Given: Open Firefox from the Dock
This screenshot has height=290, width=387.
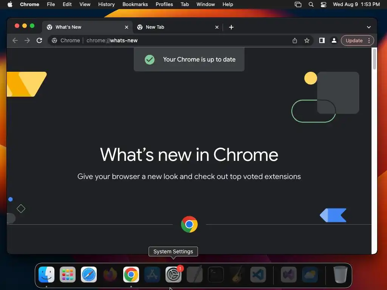Looking at the screenshot, I should 110,275.
